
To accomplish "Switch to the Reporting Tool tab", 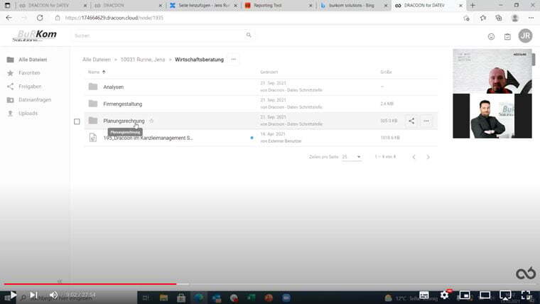I will (277, 6).
